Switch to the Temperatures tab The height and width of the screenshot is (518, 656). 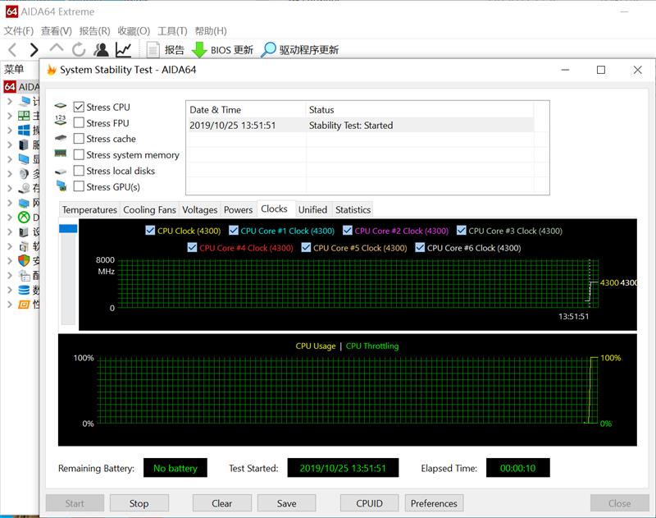(x=89, y=210)
